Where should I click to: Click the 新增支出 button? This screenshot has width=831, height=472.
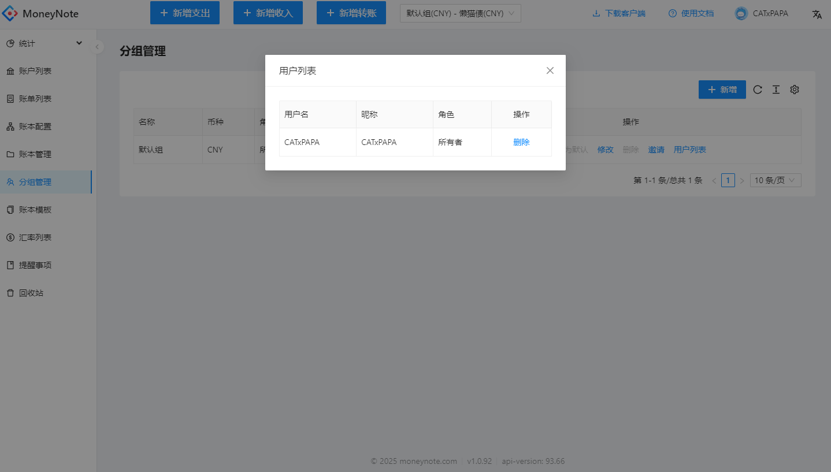coord(185,13)
